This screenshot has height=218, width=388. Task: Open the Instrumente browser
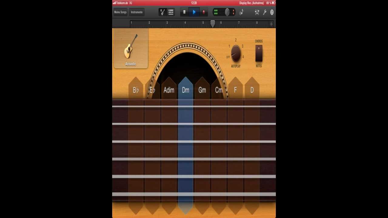coord(137,12)
